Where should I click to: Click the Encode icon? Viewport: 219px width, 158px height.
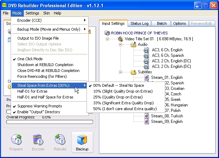(x=38, y=139)
